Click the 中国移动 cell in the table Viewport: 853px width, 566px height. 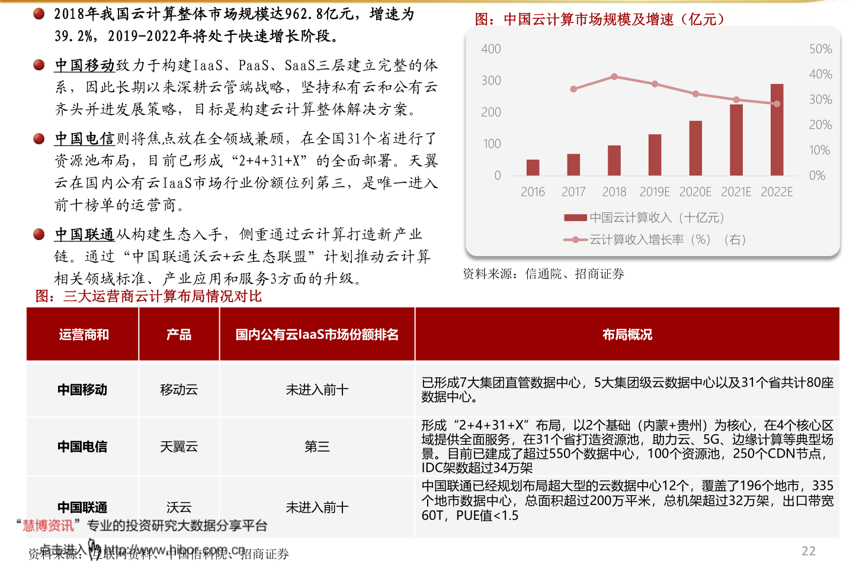(x=82, y=390)
